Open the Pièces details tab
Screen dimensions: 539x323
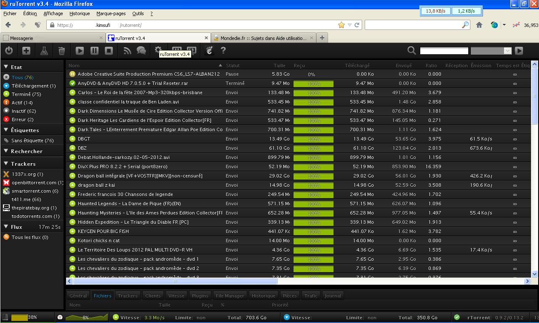290,296
